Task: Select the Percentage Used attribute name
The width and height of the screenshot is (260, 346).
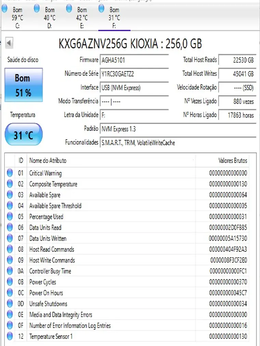Action: coord(46,217)
